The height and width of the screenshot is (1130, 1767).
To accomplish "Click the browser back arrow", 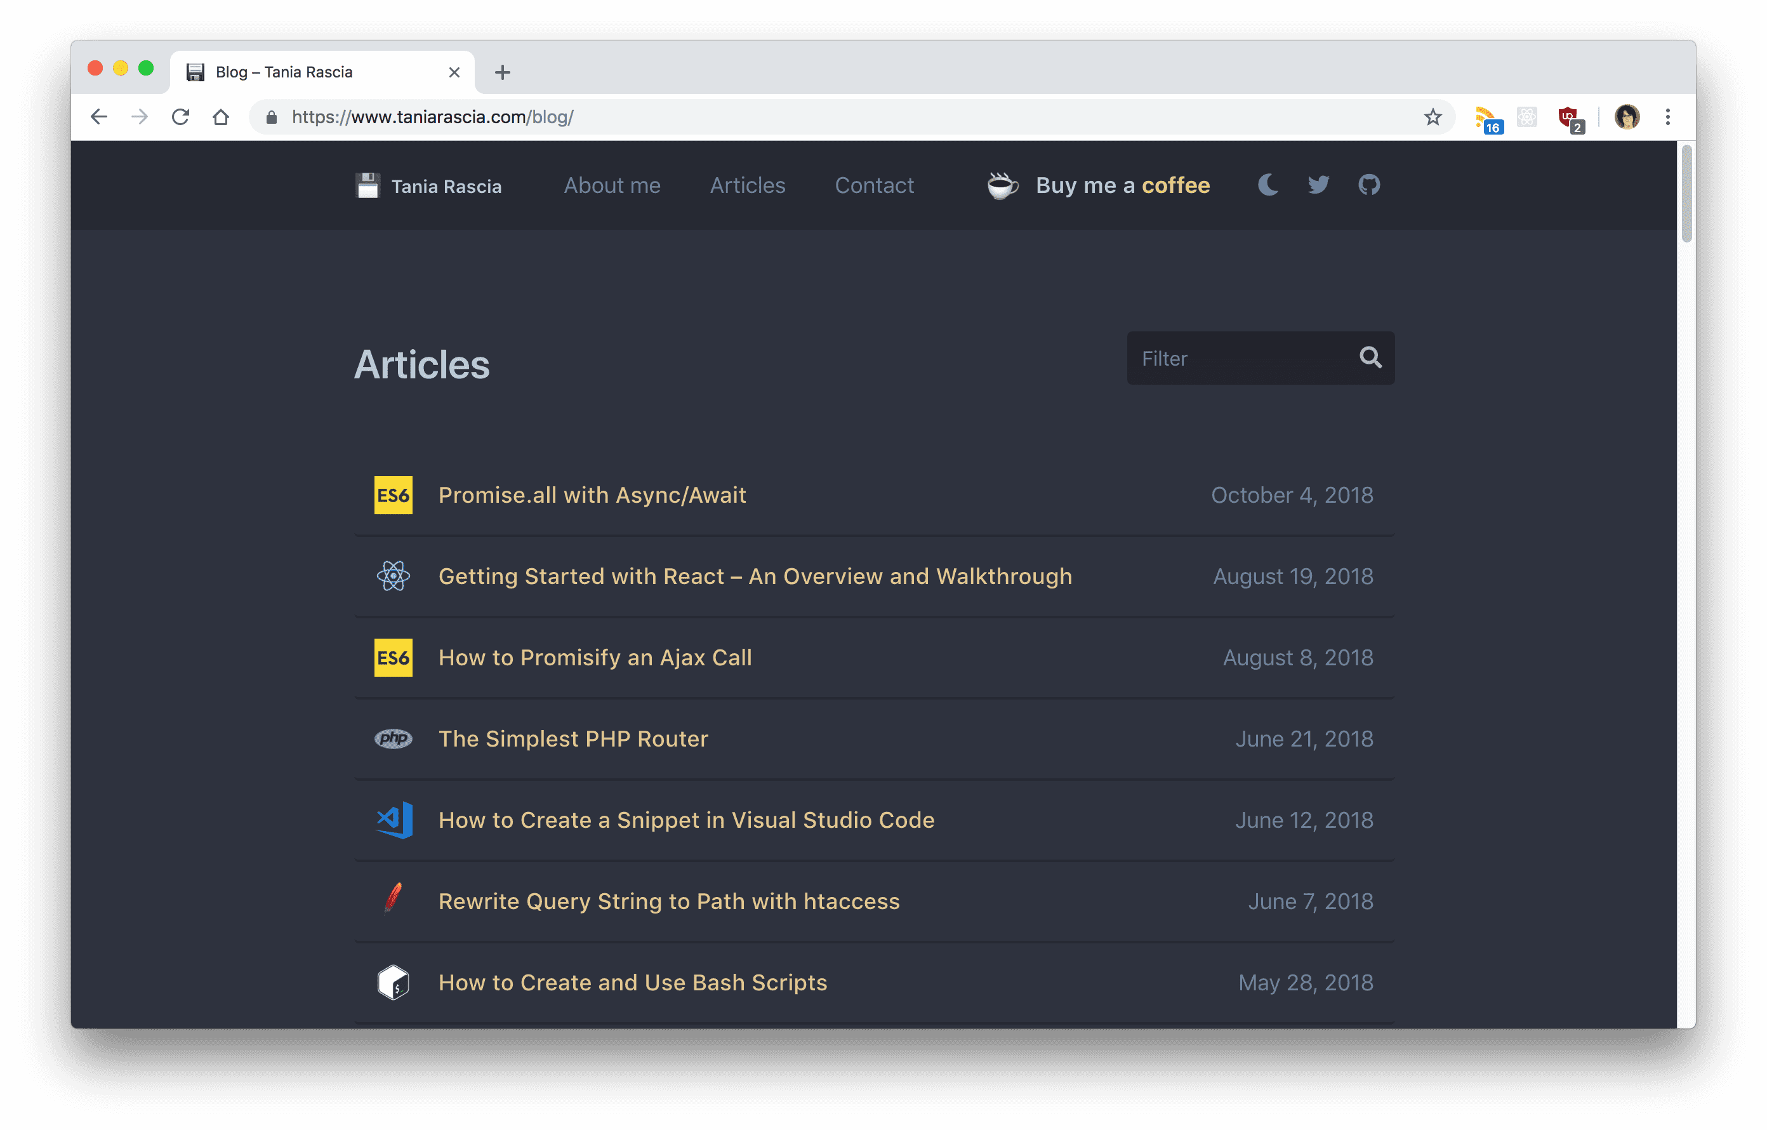I will tap(99, 117).
